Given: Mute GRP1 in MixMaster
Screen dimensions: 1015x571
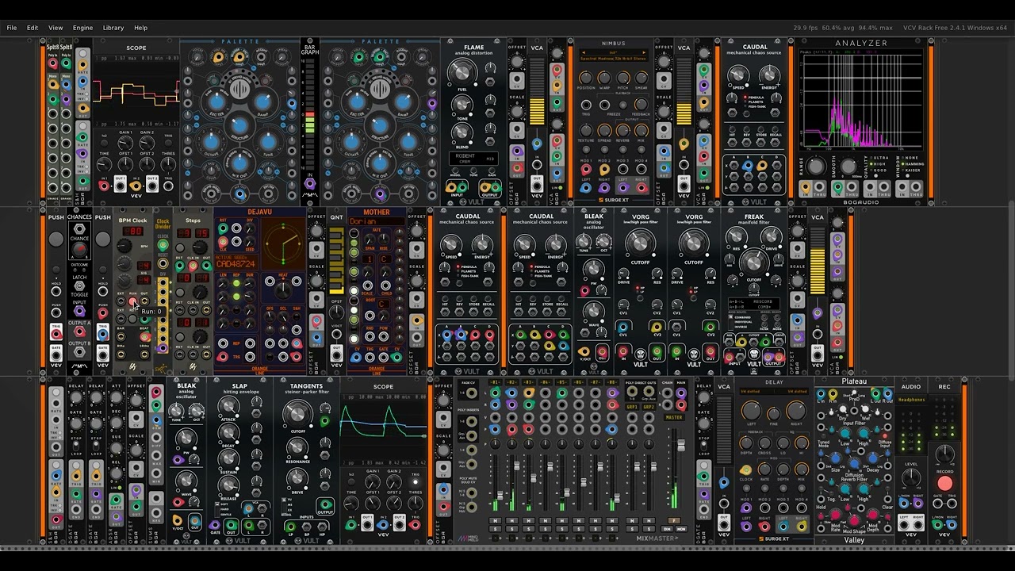Looking at the screenshot, I should tap(632, 520).
